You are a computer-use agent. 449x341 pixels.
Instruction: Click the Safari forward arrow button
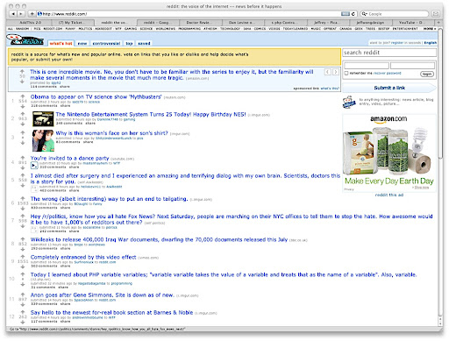pyautogui.click(x=21, y=14)
